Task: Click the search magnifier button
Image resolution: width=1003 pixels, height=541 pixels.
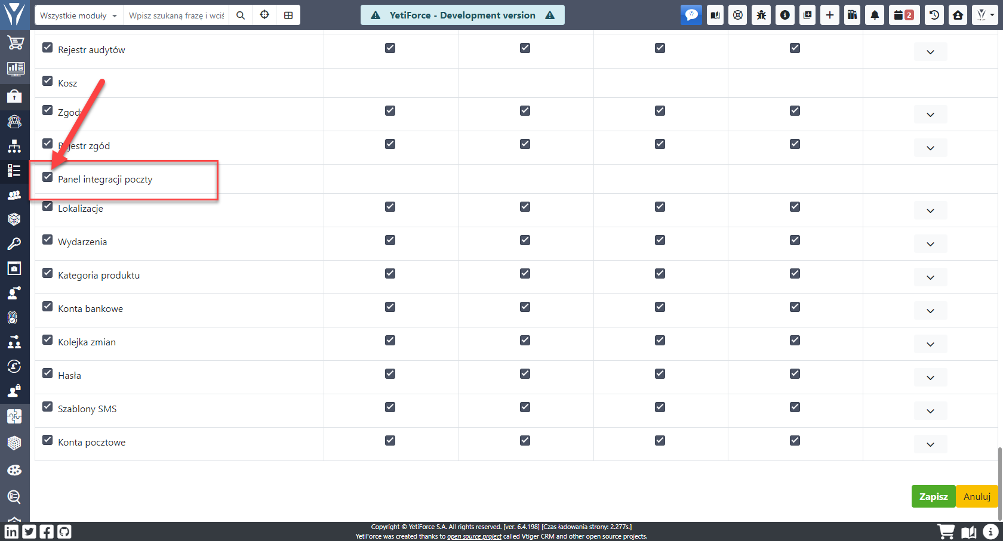Action: [241, 16]
